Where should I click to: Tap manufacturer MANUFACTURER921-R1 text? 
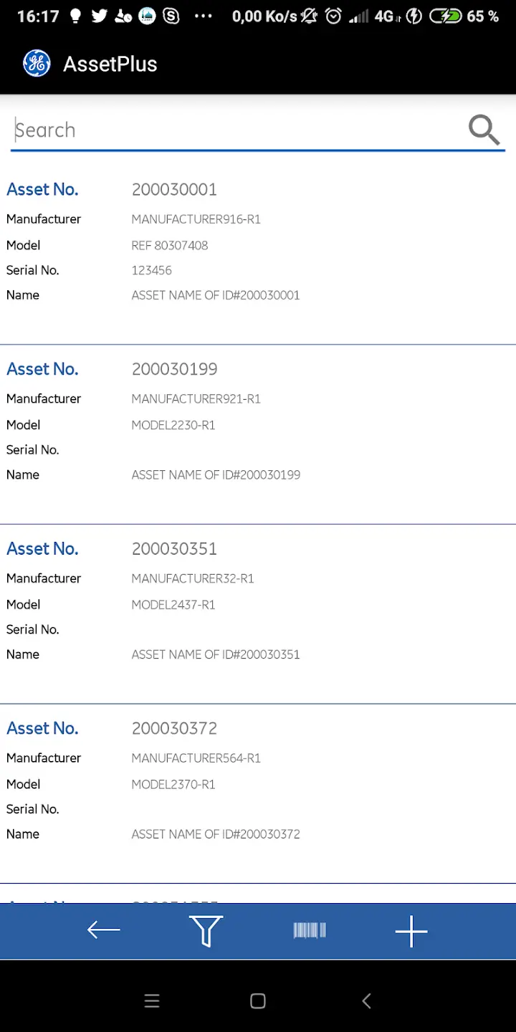(196, 398)
